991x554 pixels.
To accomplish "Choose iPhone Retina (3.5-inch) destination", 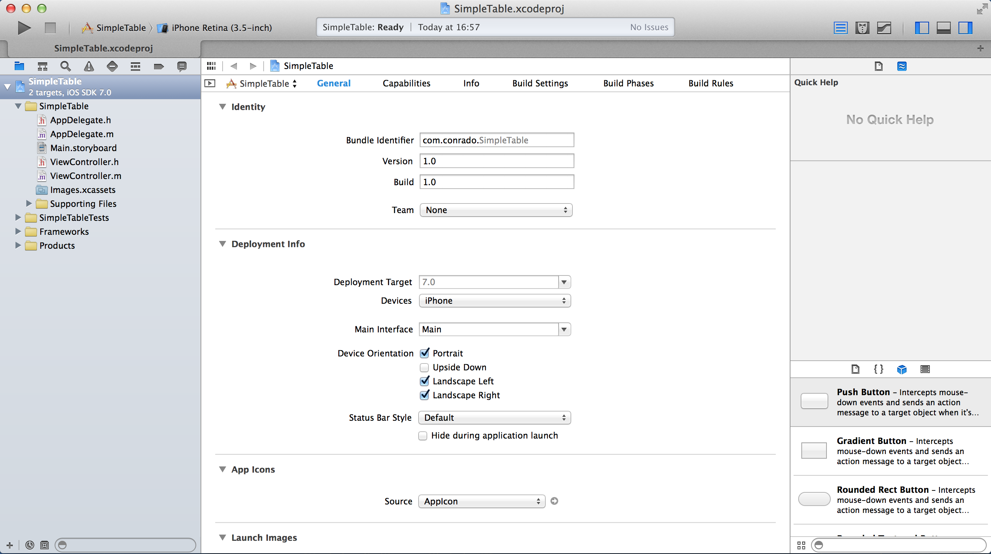I will [x=215, y=28].
